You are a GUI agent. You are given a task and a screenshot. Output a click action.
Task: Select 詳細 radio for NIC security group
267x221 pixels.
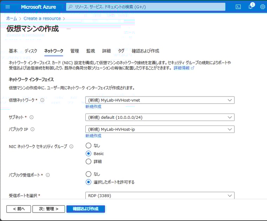point(89,161)
